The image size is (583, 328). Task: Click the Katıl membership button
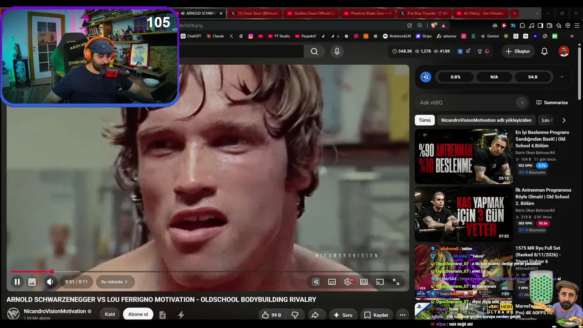110,314
